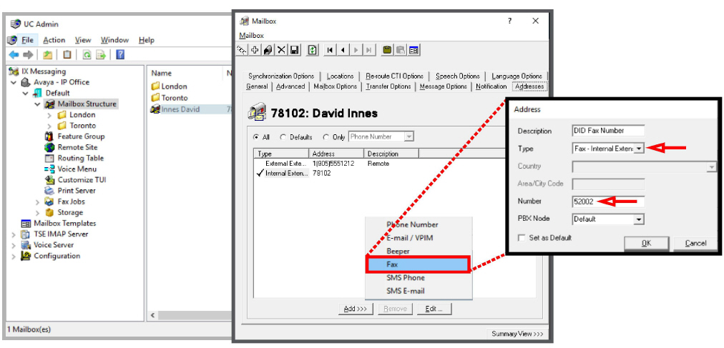Click the X delete icon in Mailbox toolbar
This screenshot has width=724, height=348.
point(281,50)
